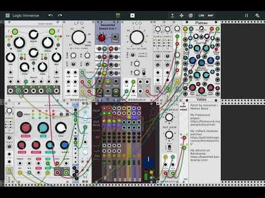Click the dark blue knob on Macro Oscillator
265x198 pixels.
tap(65, 145)
